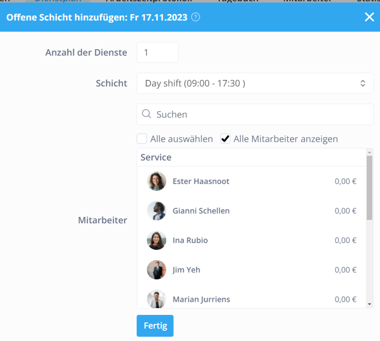Check the Alle auswählen checkbox
The height and width of the screenshot is (341, 380).
click(142, 139)
